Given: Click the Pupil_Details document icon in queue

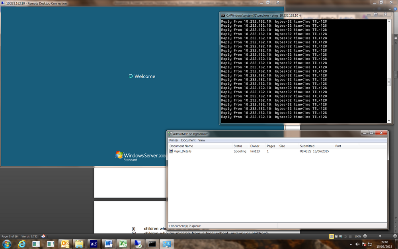Looking at the screenshot, I should point(171,151).
